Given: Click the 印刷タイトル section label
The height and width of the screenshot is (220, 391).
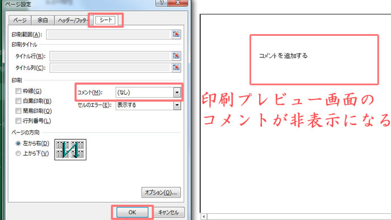Looking at the screenshot, I should (x=24, y=45).
